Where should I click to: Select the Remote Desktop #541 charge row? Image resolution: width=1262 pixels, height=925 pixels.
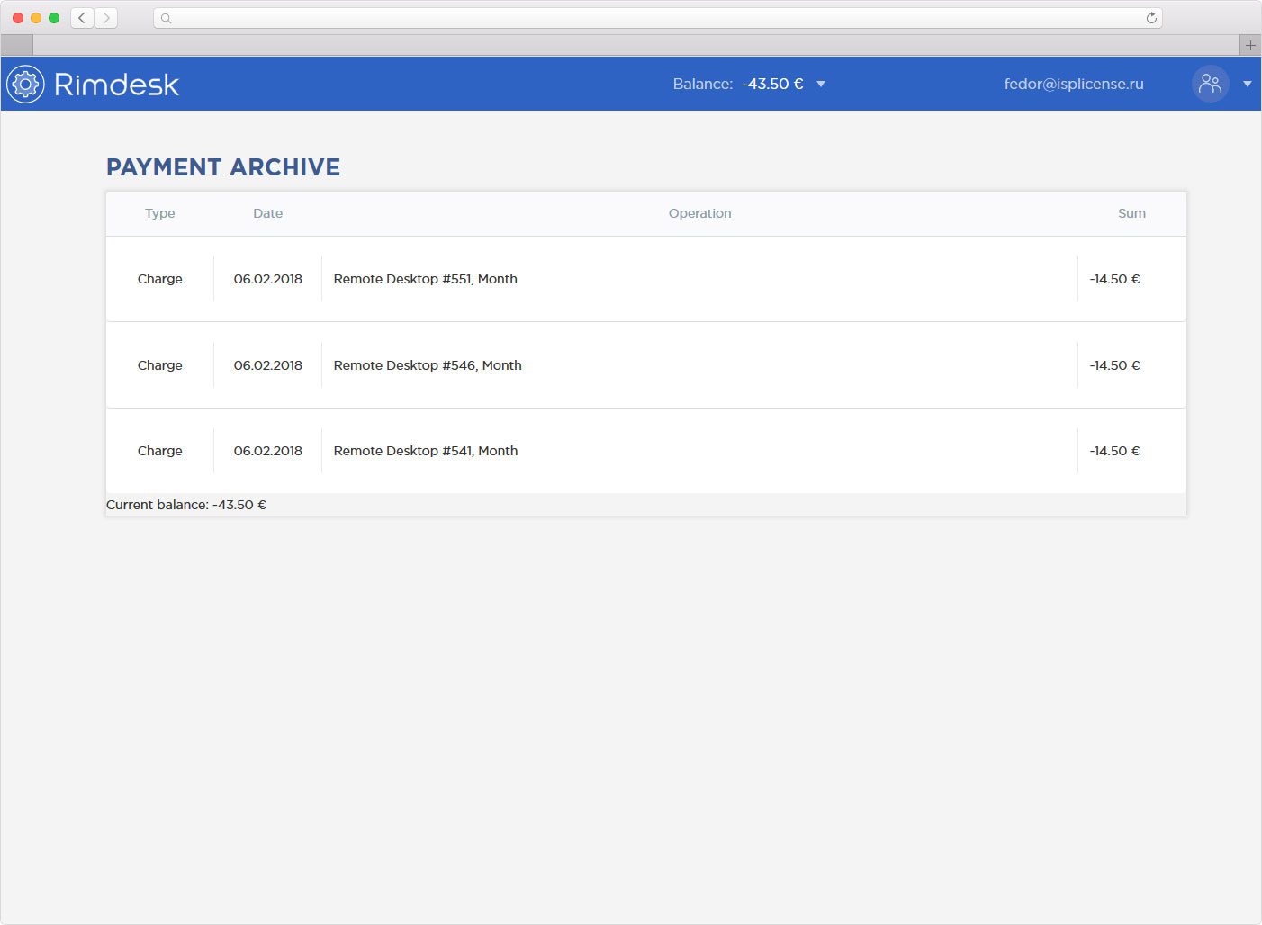[426, 451]
